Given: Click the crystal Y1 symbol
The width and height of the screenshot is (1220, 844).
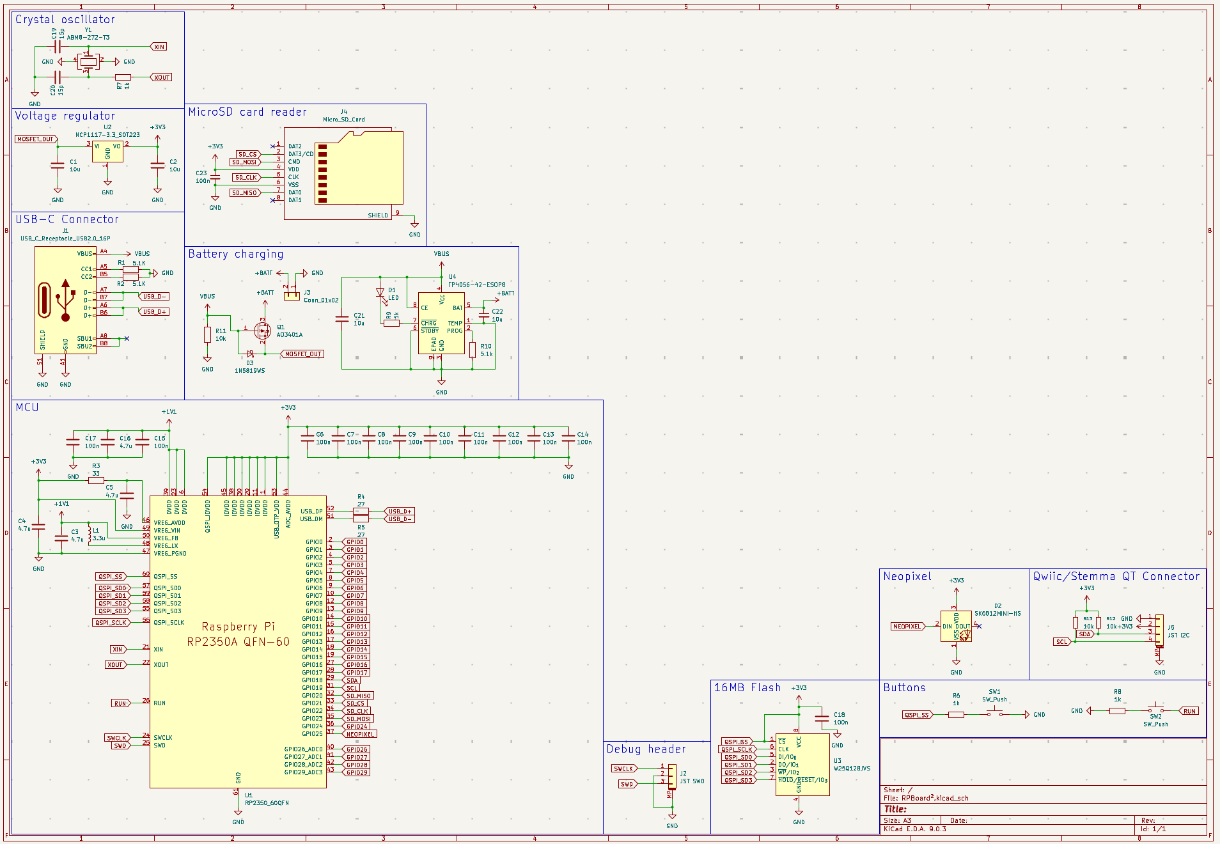Looking at the screenshot, I should coord(88,62).
